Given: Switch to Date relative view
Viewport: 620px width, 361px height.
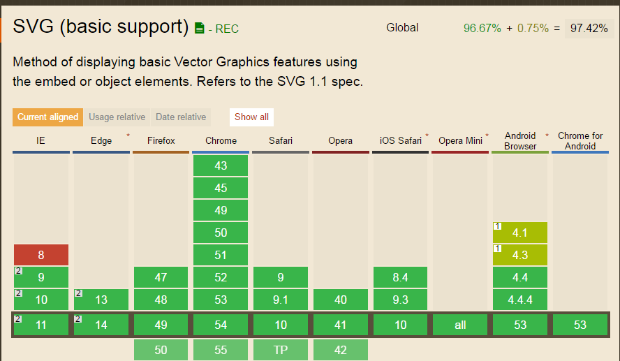Looking at the screenshot, I should [181, 117].
